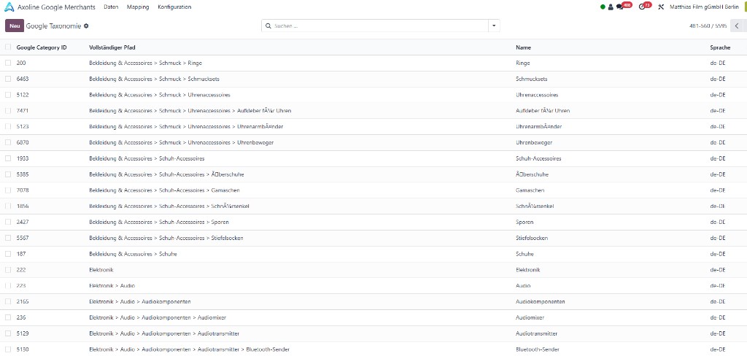Open name cell Uhrenaccessoires
Image resolution: width=747 pixels, height=356 pixels.
point(537,95)
